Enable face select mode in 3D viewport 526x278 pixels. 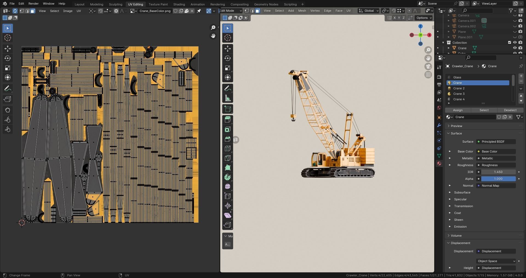(x=258, y=11)
